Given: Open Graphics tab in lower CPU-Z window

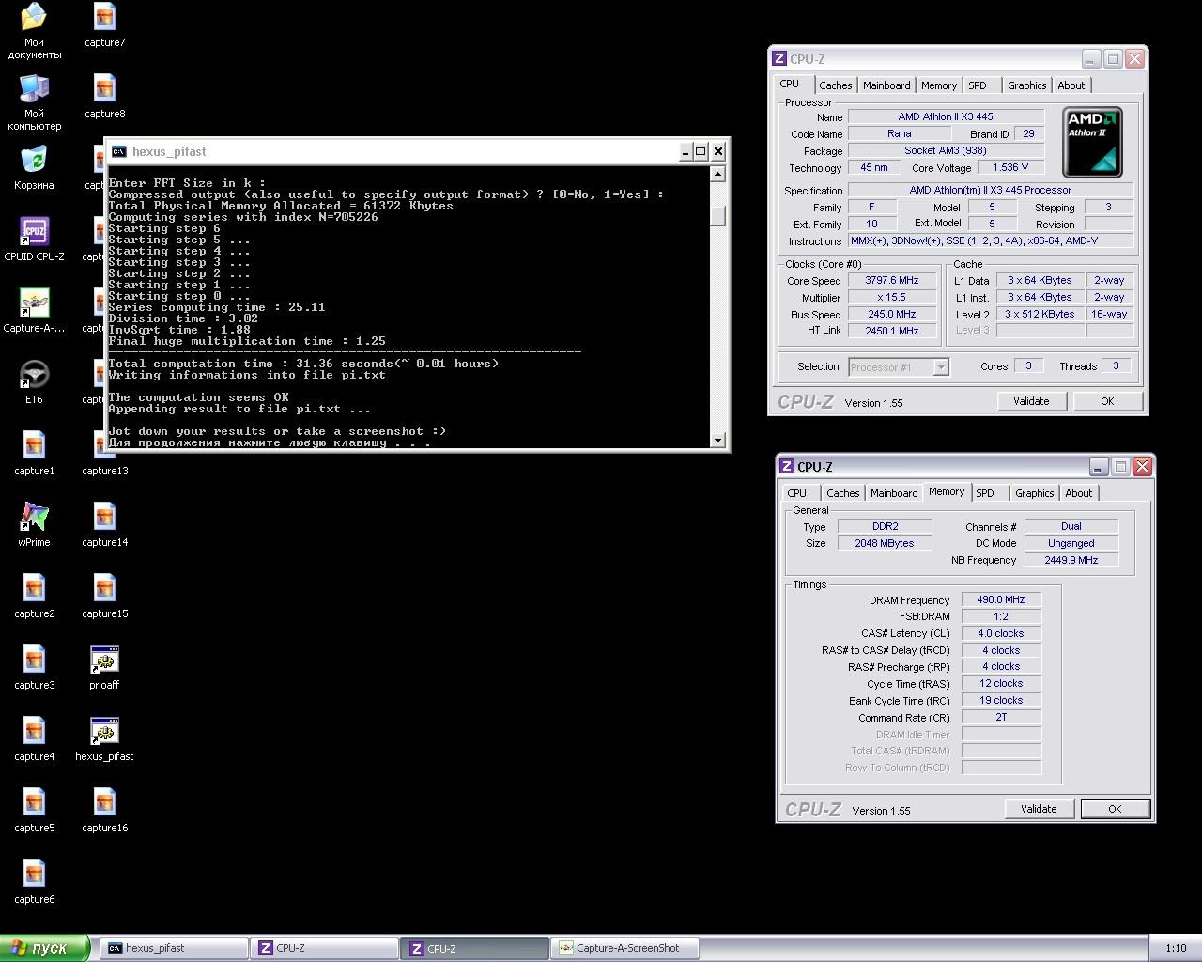Looking at the screenshot, I should [1034, 493].
